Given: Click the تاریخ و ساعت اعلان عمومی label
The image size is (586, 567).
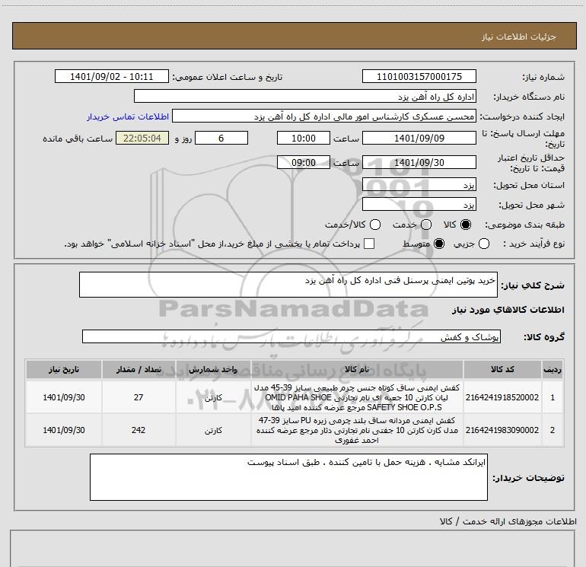Looking at the screenshot, I should point(228,77).
